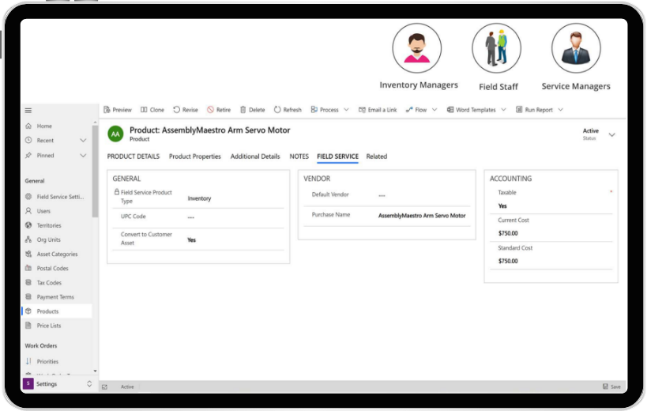647x411 pixels.
Task: Open Price Lists in the sidebar
Action: 48,326
